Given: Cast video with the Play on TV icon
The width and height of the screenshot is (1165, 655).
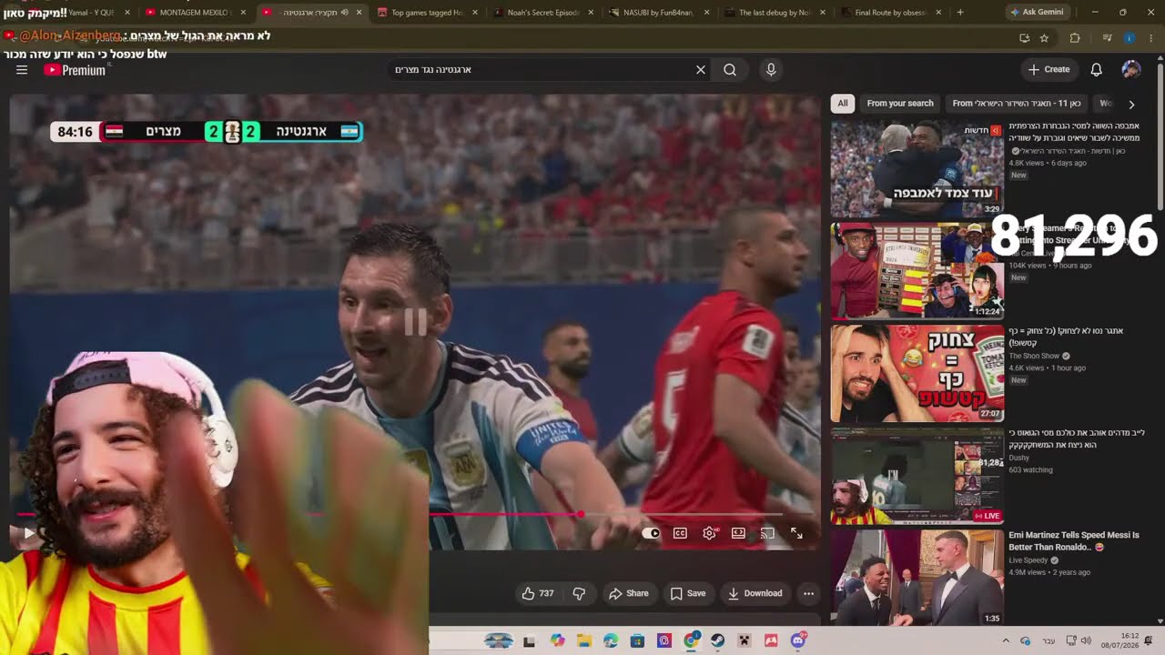Looking at the screenshot, I should (767, 533).
